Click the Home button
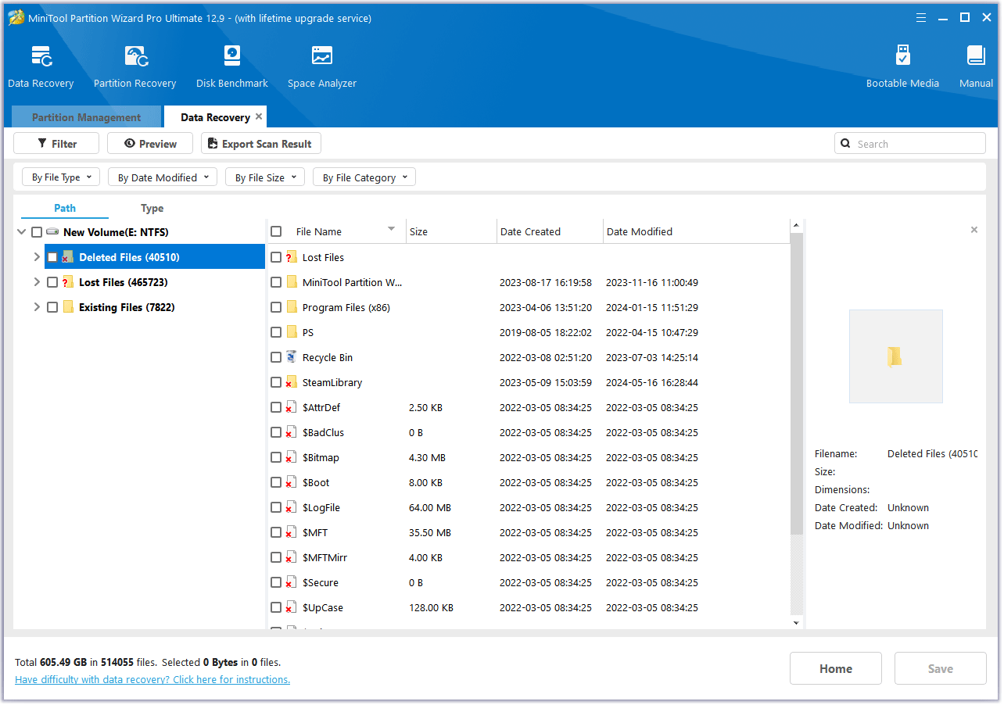Screen dimensions: 1004x705 coord(836,669)
